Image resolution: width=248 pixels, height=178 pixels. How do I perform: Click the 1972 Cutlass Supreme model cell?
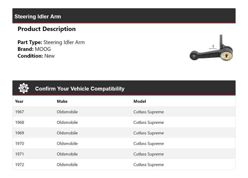(x=149, y=165)
